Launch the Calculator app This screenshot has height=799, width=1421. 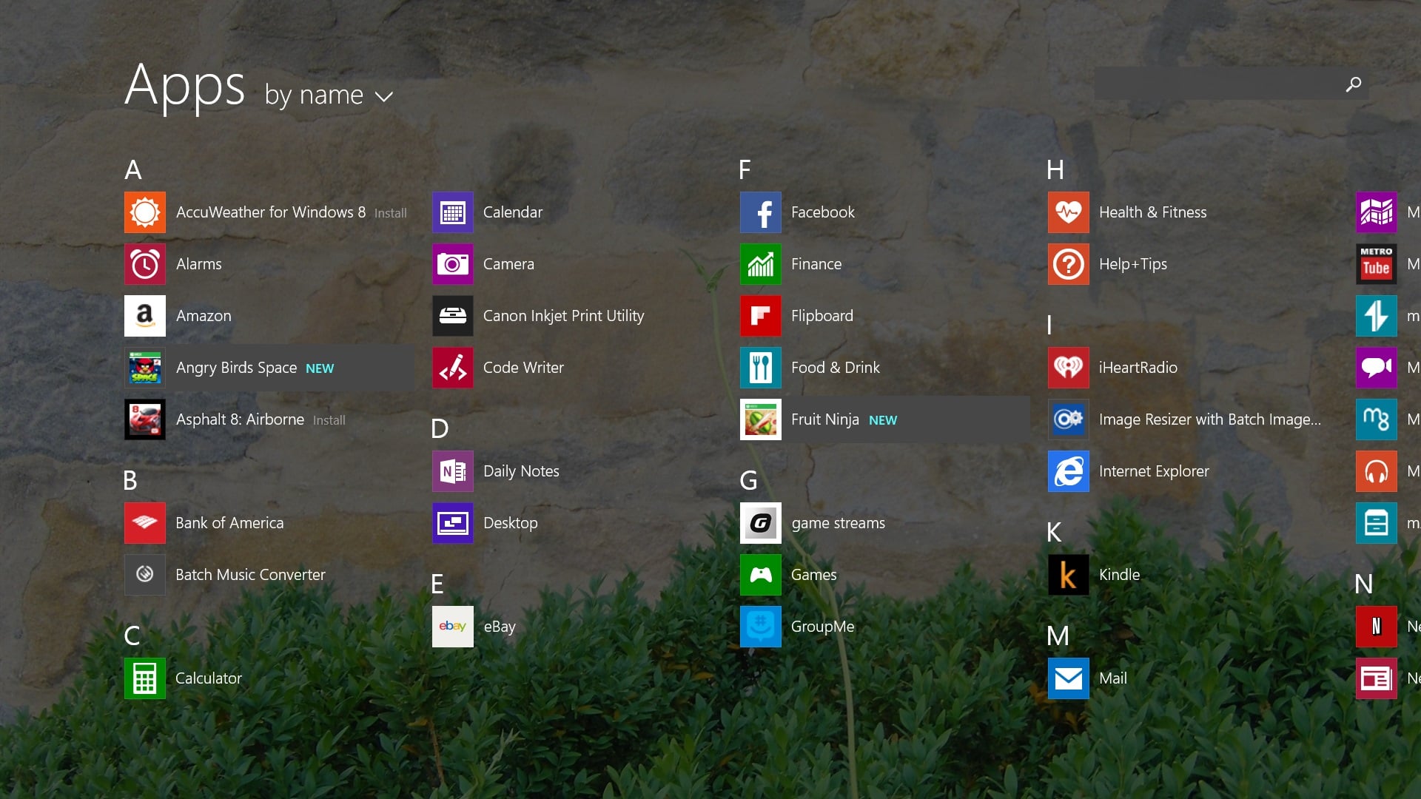208,678
